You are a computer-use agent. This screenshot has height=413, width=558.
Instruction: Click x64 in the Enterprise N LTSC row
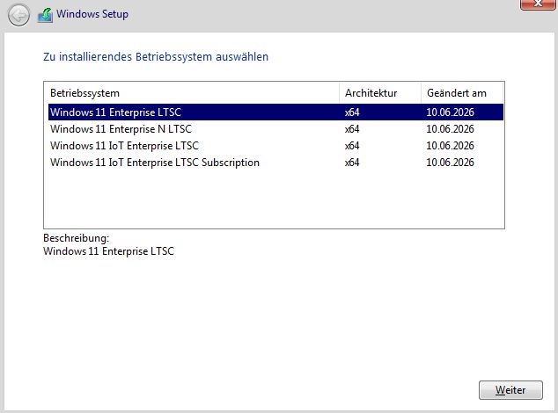(352, 128)
